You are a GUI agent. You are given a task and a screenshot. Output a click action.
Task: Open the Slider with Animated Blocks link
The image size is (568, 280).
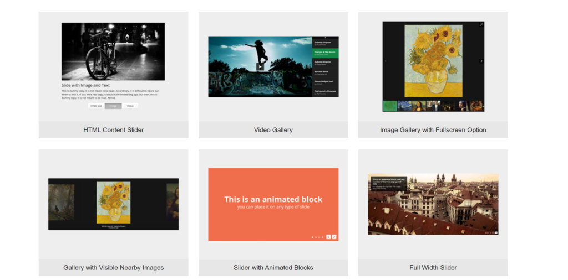pyautogui.click(x=273, y=268)
